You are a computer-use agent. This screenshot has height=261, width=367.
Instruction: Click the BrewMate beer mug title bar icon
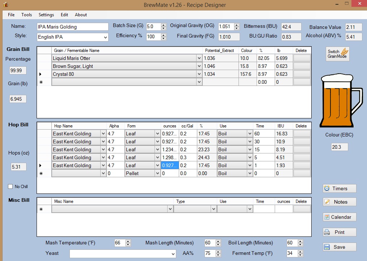coord(6,4)
